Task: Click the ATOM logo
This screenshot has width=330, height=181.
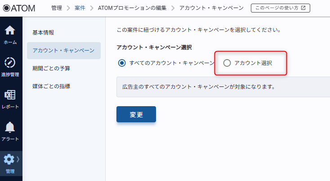Action: (x=19, y=8)
